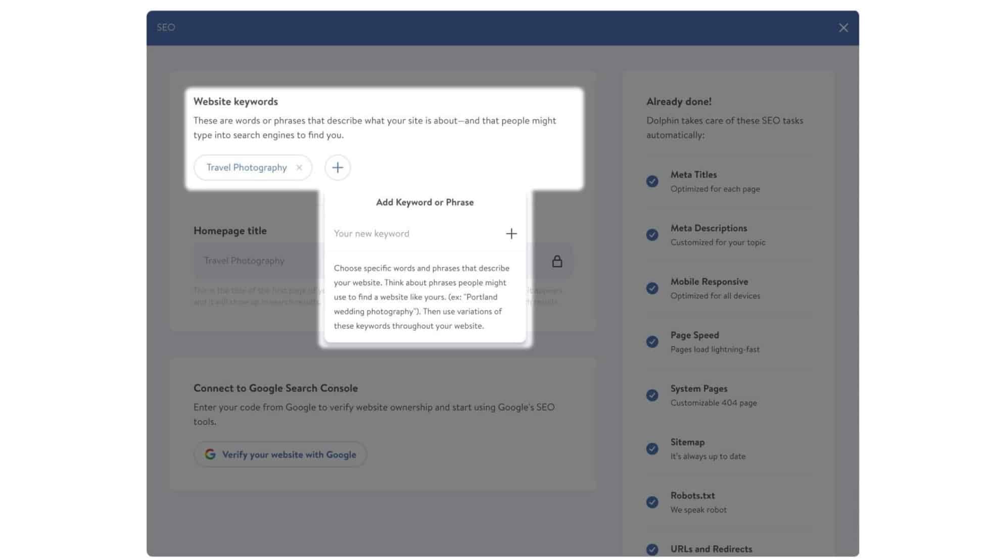Click the 'URLs and Redirects' label
This screenshot has width=989, height=560.
click(x=711, y=549)
